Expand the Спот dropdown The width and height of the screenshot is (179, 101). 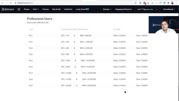[x=36, y=9]
